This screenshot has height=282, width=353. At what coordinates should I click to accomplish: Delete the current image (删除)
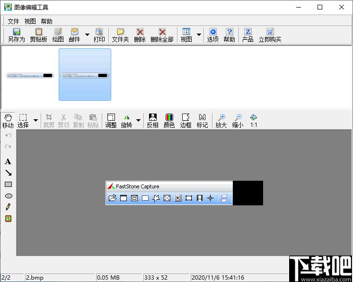click(140, 35)
